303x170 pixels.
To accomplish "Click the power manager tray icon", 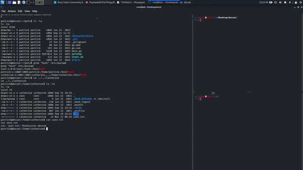I will [x=290, y=2].
